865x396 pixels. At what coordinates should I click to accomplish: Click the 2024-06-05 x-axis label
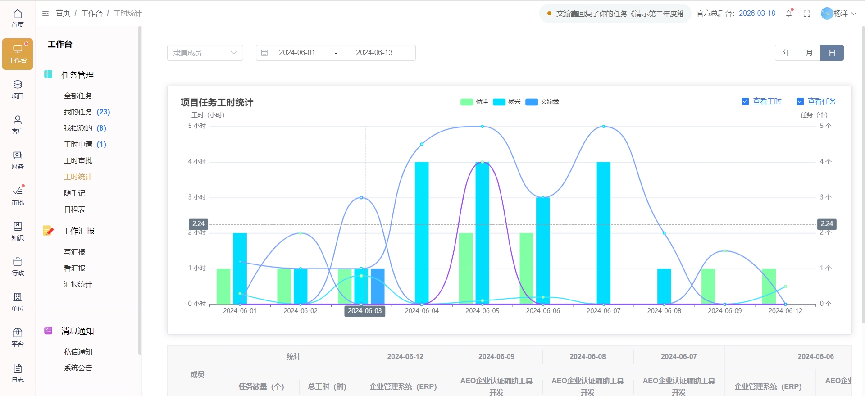point(482,311)
